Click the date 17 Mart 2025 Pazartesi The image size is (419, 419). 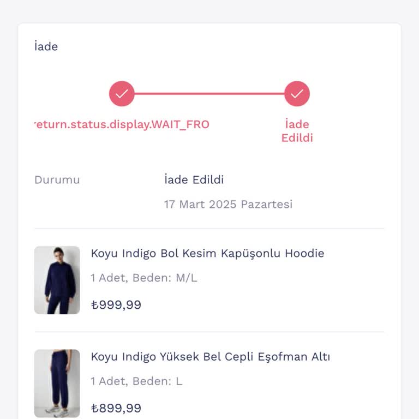[x=228, y=204]
